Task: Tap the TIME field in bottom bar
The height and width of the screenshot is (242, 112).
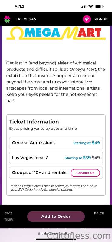Action: coord(10,220)
